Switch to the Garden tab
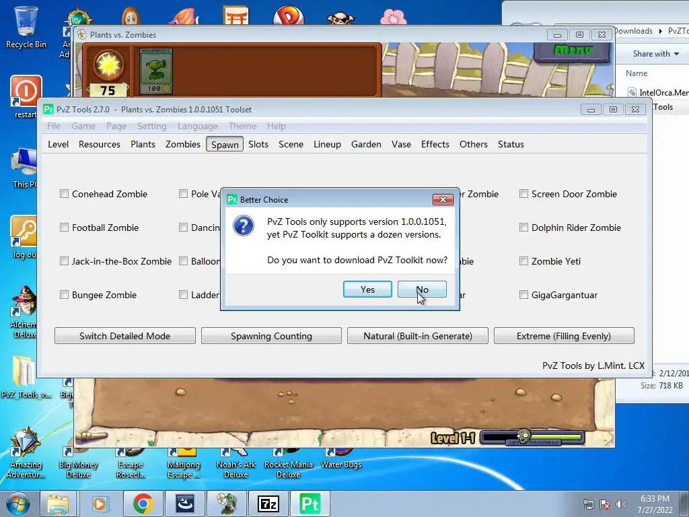 (x=366, y=144)
